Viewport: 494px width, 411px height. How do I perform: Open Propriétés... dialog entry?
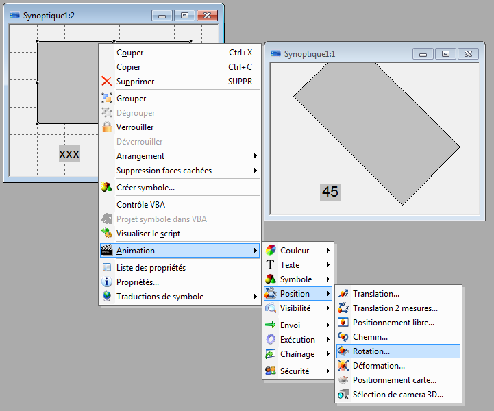(138, 282)
